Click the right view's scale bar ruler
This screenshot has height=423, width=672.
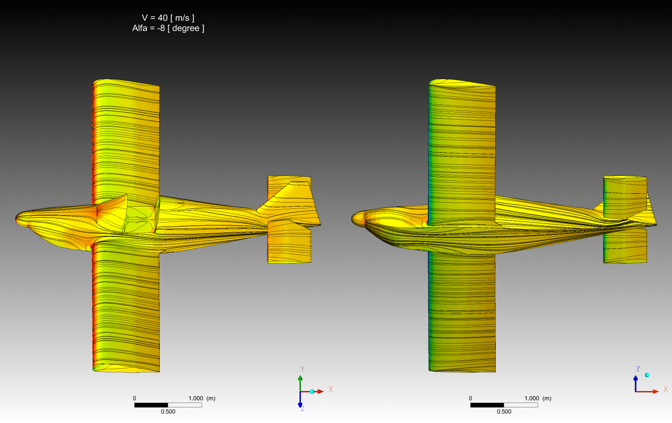point(504,405)
